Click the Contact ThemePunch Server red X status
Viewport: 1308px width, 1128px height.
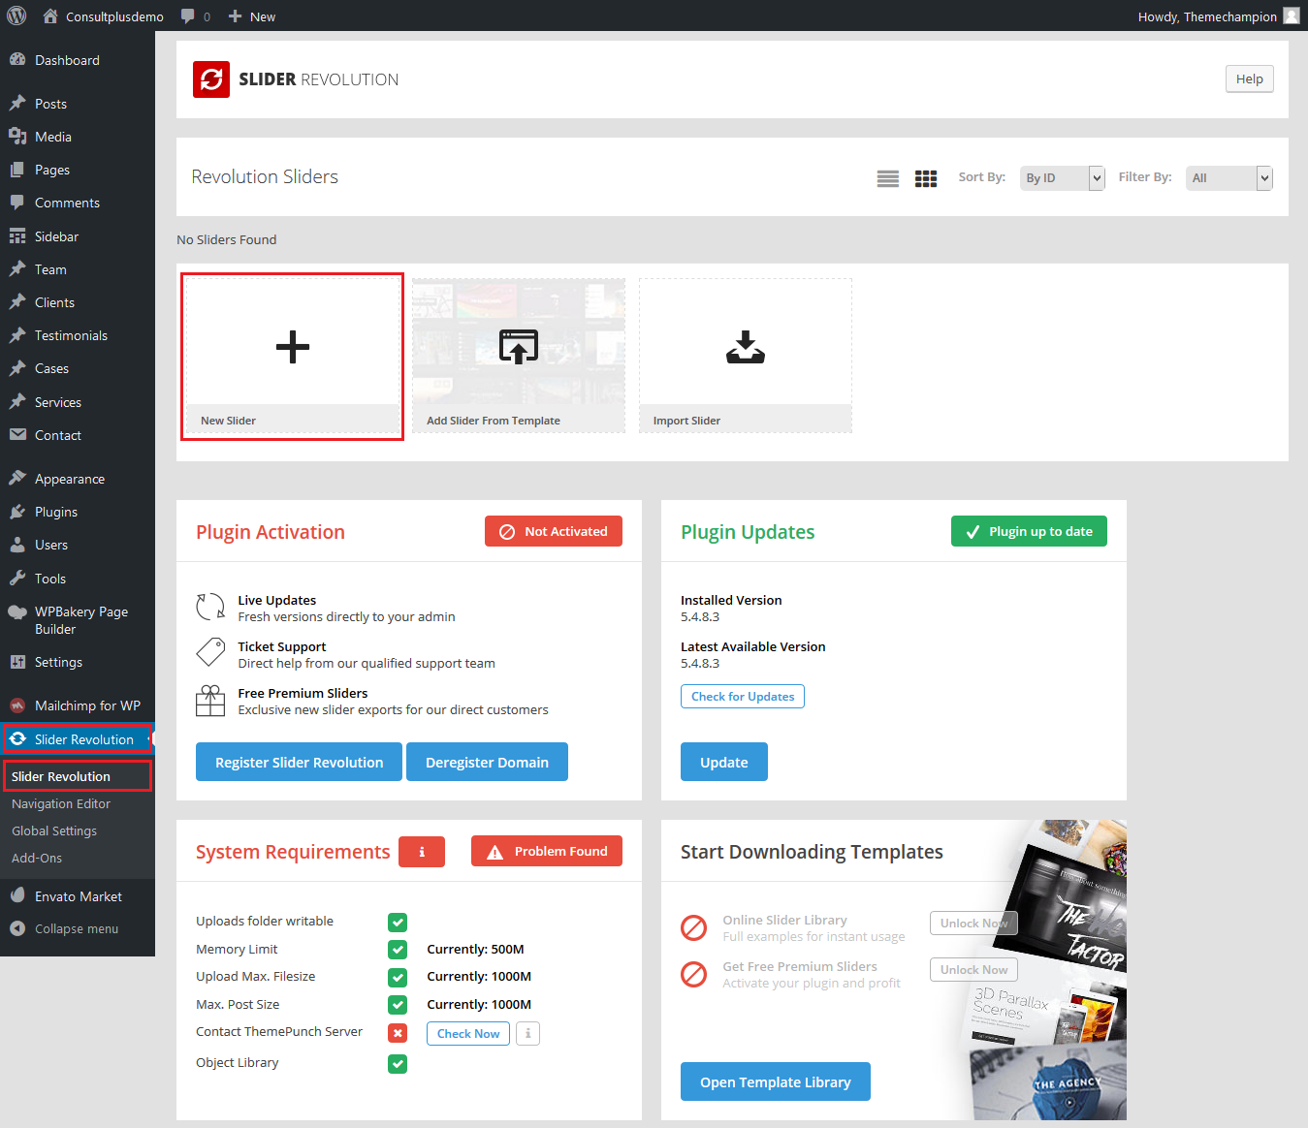point(398,1033)
